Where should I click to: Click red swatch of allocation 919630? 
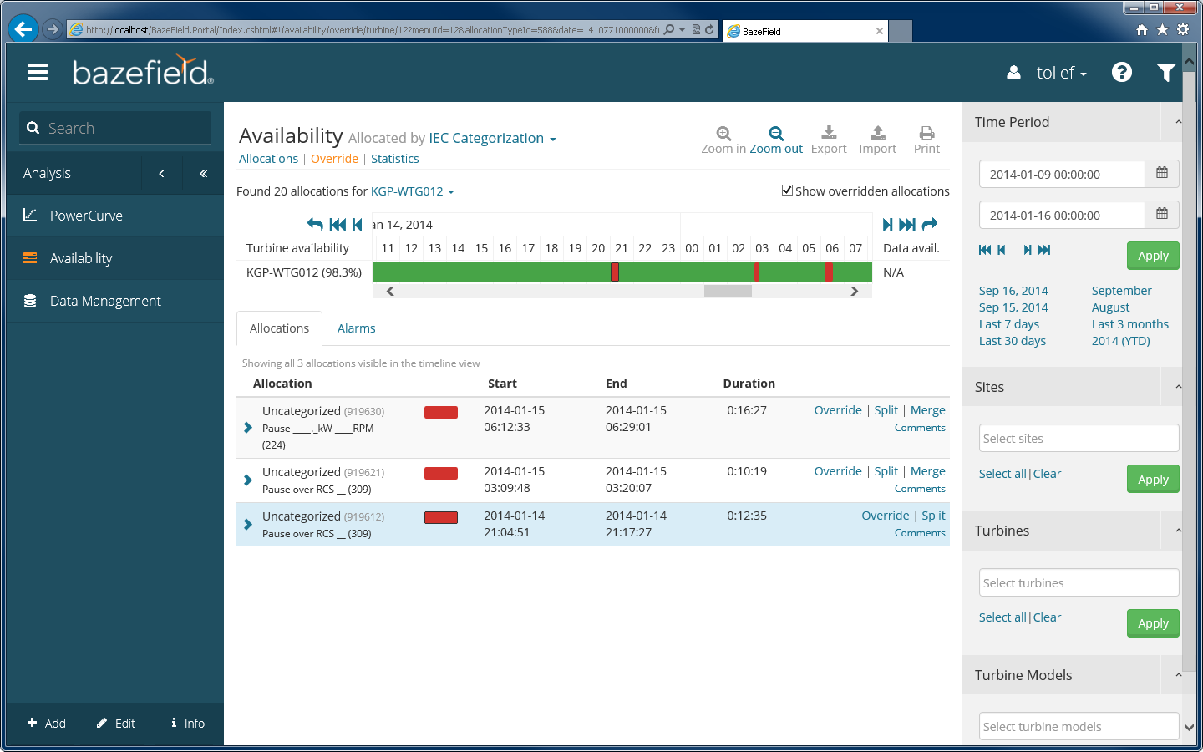(441, 412)
